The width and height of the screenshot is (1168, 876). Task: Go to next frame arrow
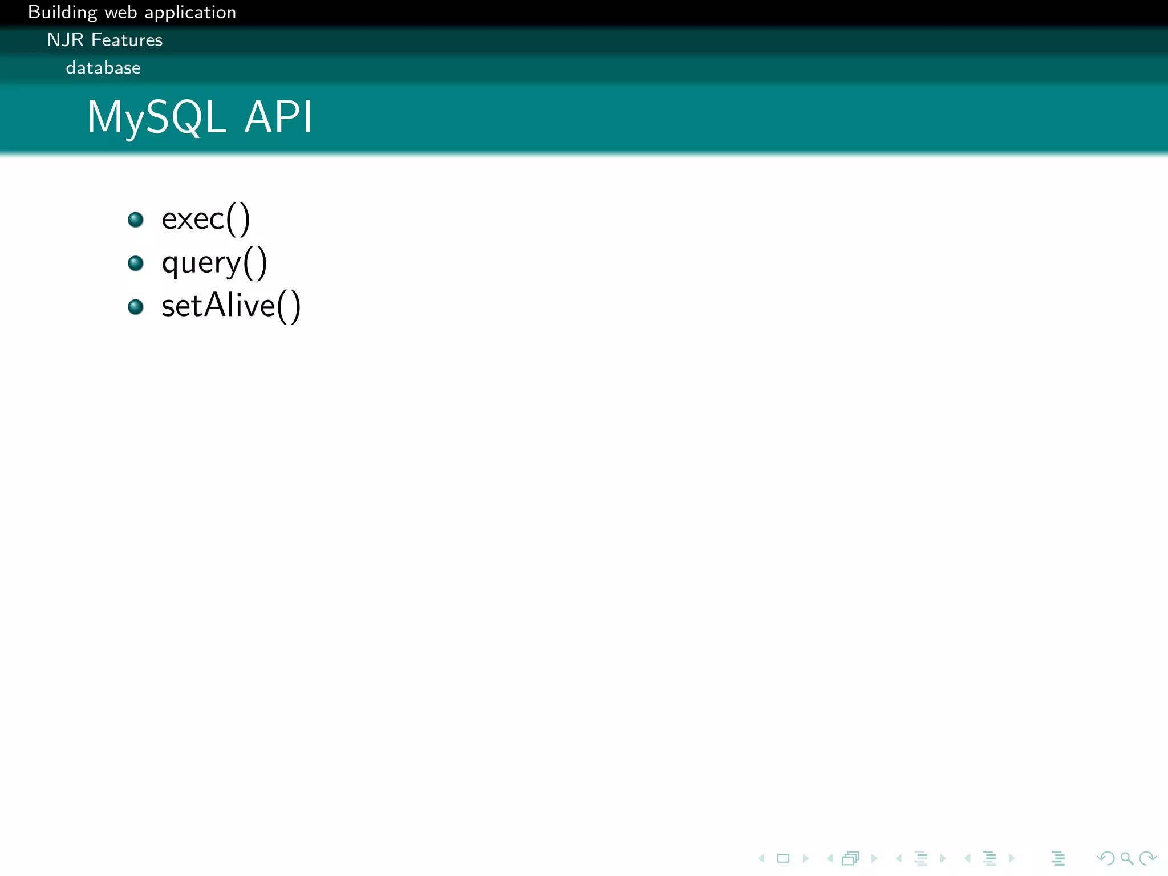pos(874,858)
